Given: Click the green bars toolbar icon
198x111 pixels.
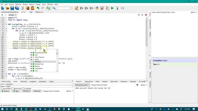Looking at the screenshot, I should pos(48,8).
